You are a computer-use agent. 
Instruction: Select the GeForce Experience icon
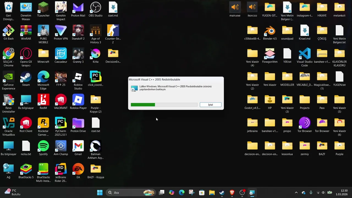point(9,81)
